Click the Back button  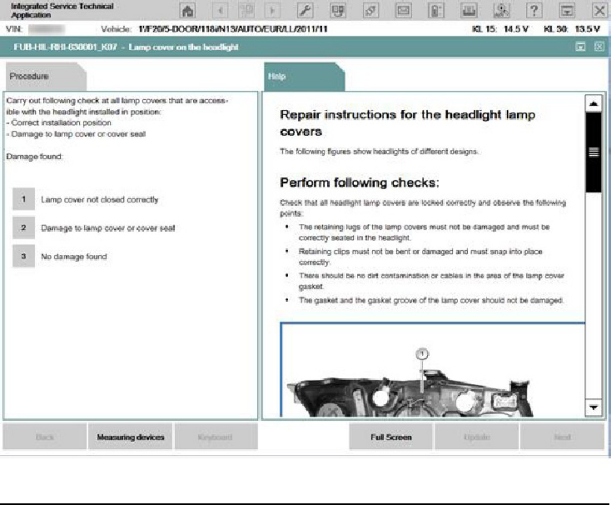point(44,437)
